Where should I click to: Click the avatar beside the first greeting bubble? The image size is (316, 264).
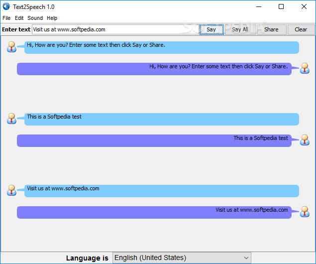(11, 47)
